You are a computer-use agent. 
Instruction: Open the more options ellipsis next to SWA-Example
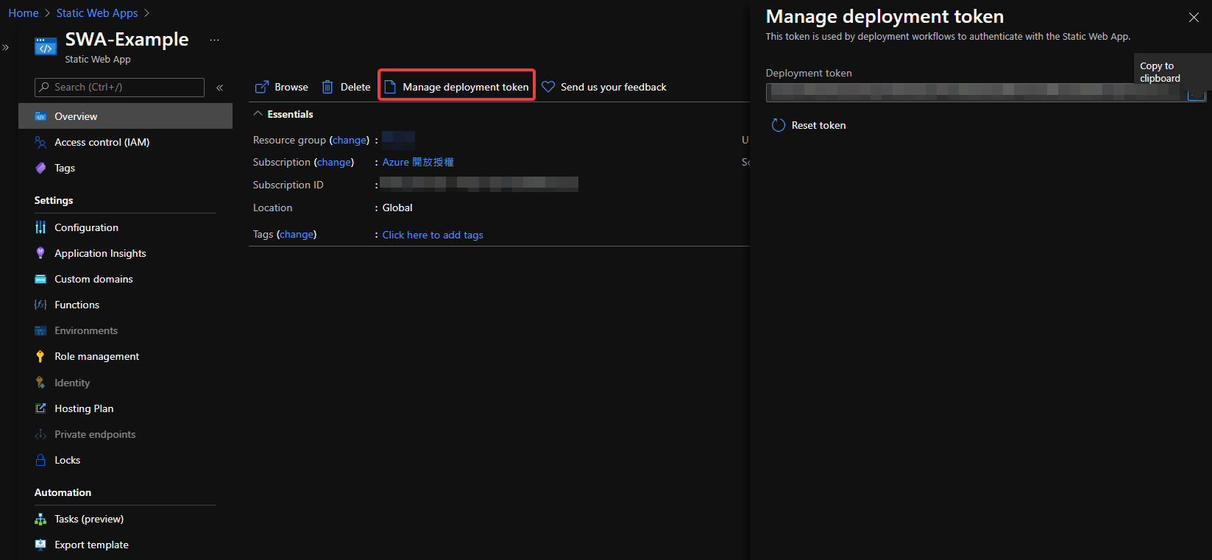[x=214, y=40]
